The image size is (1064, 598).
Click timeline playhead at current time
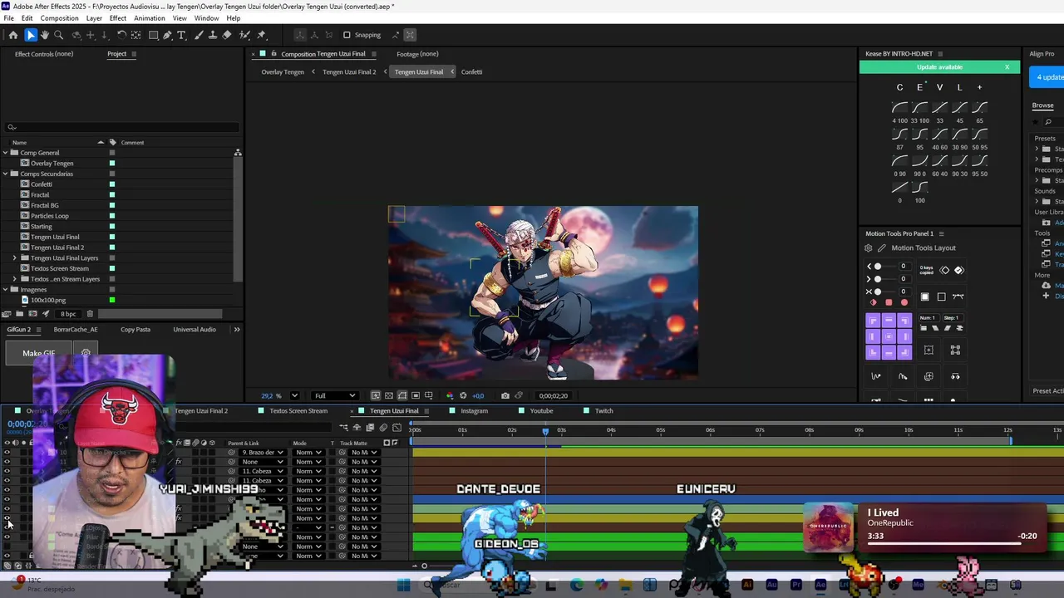(x=545, y=431)
